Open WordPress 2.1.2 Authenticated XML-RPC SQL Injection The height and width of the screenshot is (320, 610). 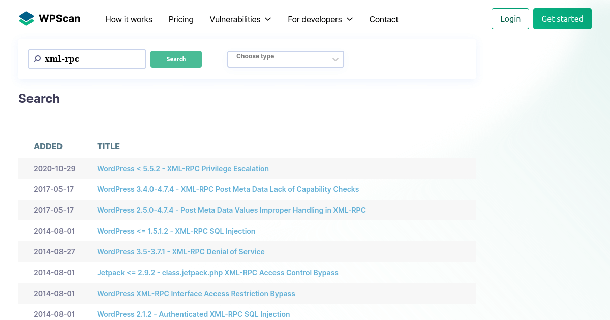click(194, 314)
